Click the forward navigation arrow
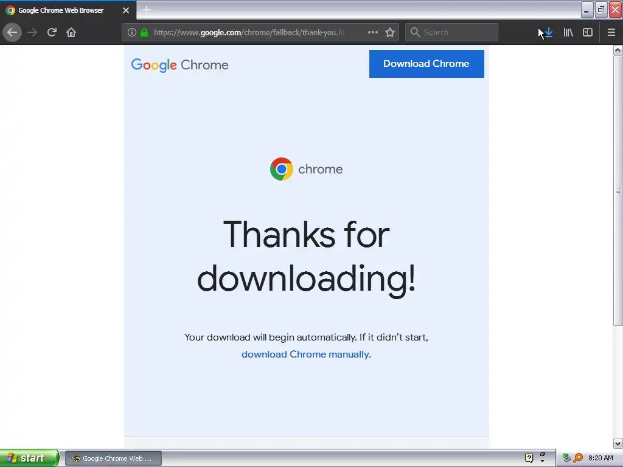The height and width of the screenshot is (467, 623). pyautogui.click(x=32, y=32)
